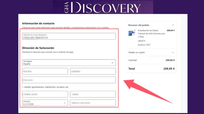Click the product title 'Actualización de Estado Titanium'
The width and height of the screenshot is (204, 114).
(152, 33)
